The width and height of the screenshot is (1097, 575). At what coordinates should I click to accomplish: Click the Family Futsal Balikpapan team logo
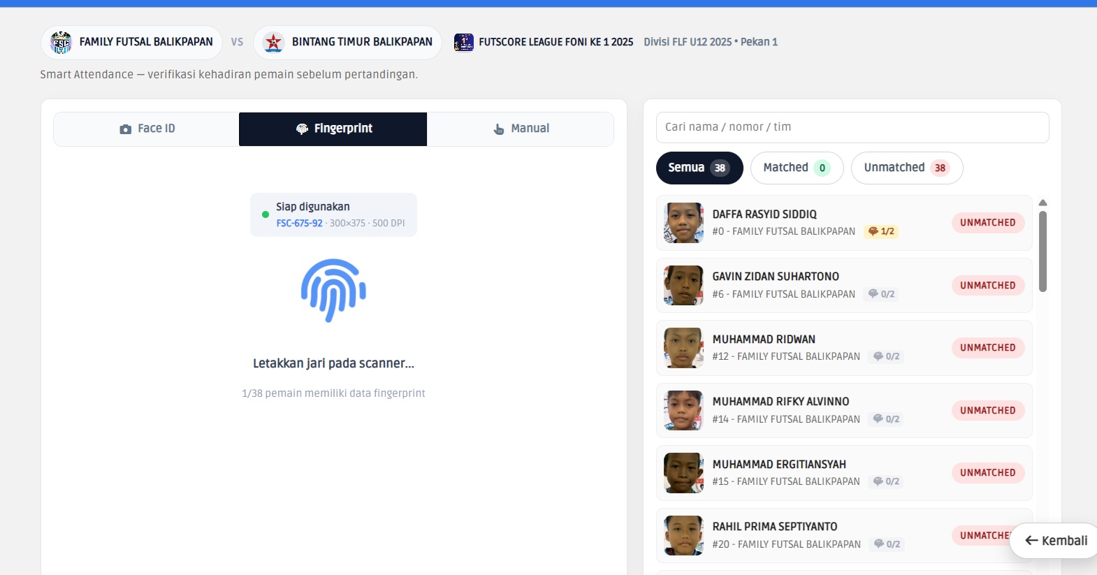pos(61,43)
